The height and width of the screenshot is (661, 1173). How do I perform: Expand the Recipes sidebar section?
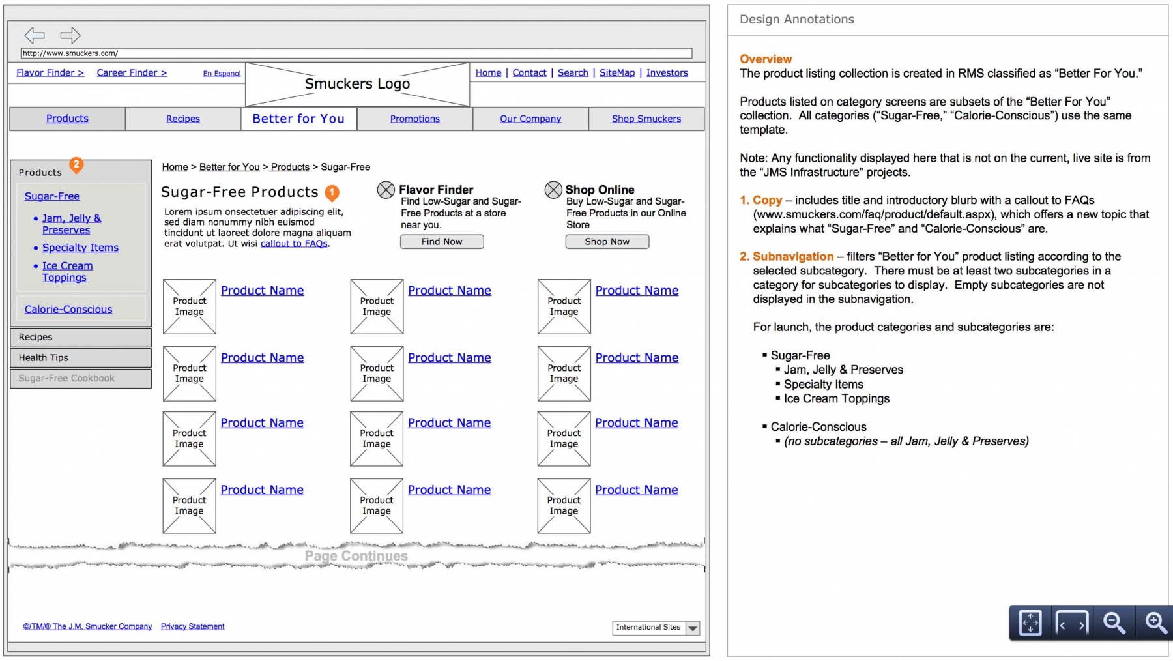81,338
